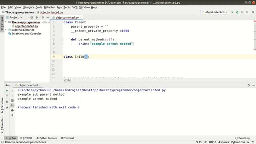Toggle scroll to end in Run panel
Viewport: 256px width, 144px height.
[12, 105]
